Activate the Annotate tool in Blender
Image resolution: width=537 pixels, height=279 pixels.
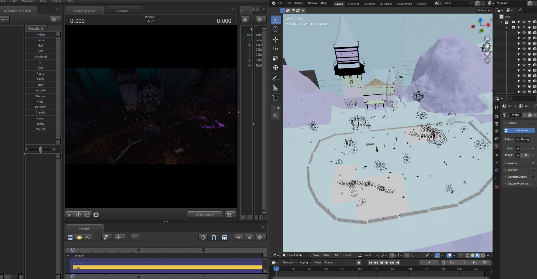(x=275, y=78)
